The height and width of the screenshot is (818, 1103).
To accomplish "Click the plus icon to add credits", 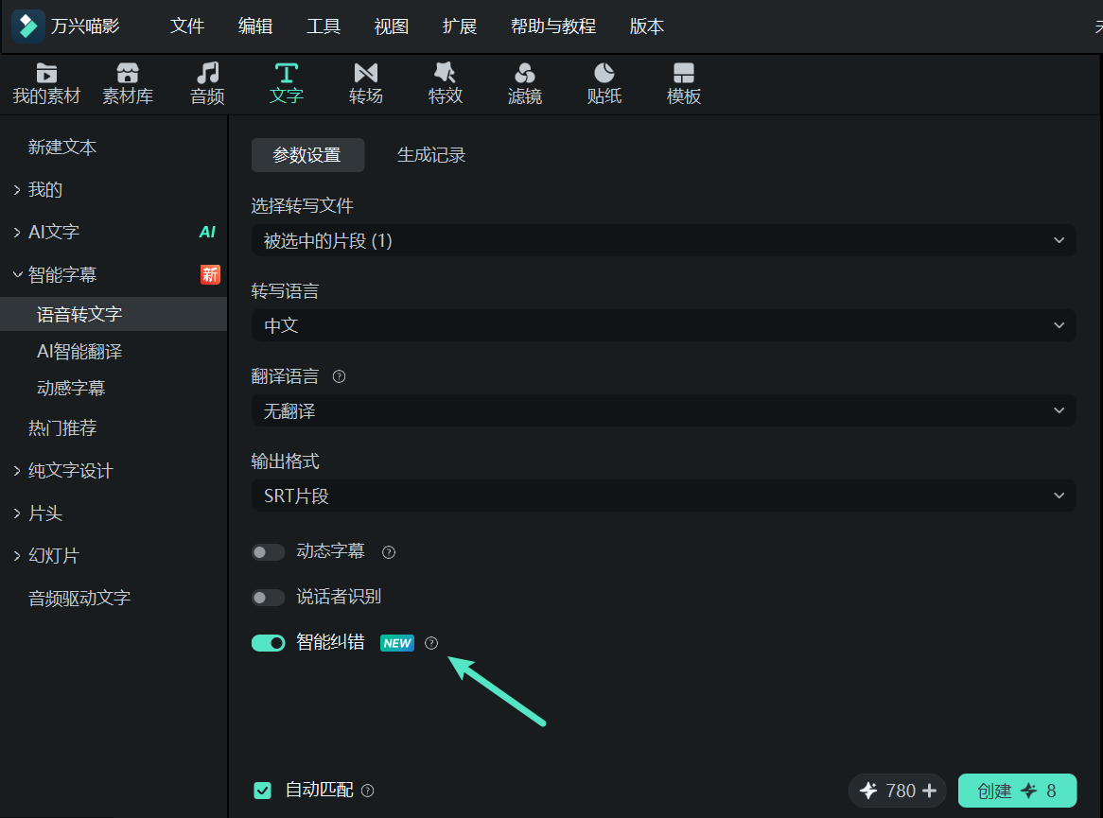I will pyautogui.click(x=929, y=791).
